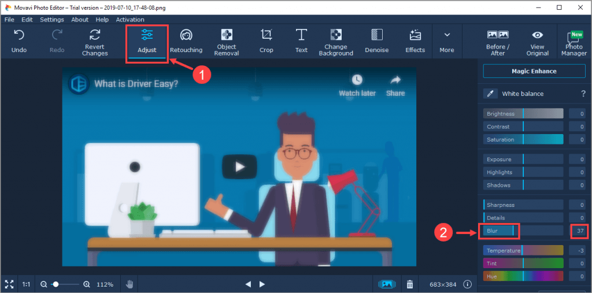Click the zoom in magnifier
The height and width of the screenshot is (293, 592).
(x=87, y=284)
